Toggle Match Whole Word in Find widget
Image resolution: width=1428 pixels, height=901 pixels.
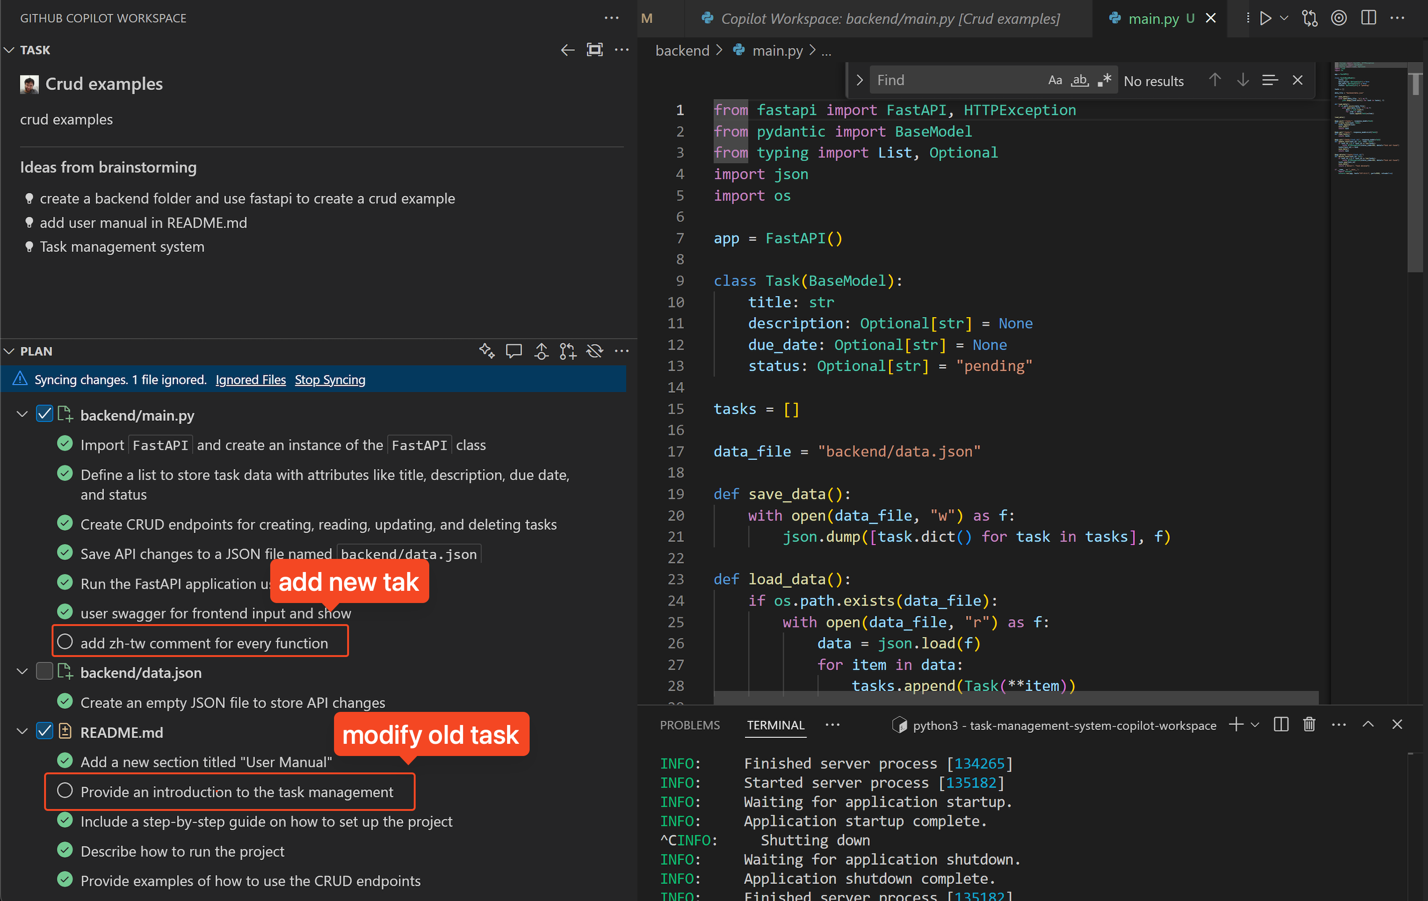[1080, 80]
